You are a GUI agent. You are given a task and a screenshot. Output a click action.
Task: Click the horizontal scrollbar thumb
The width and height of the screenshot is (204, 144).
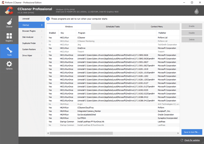pos(81,133)
